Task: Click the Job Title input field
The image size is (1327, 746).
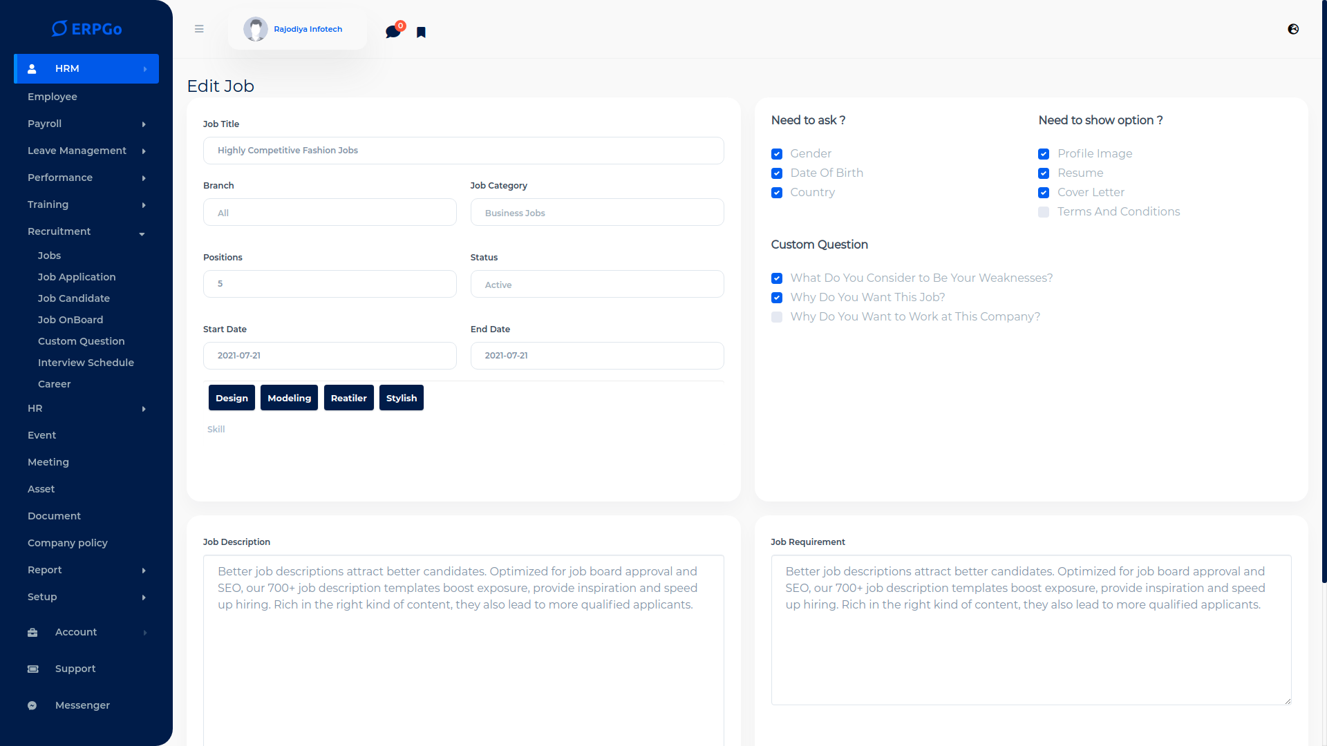Action: [463, 151]
